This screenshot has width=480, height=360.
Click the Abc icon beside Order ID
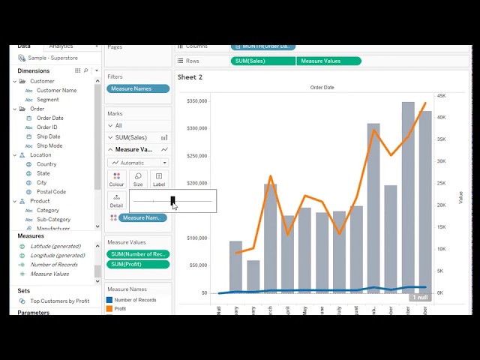point(29,127)
